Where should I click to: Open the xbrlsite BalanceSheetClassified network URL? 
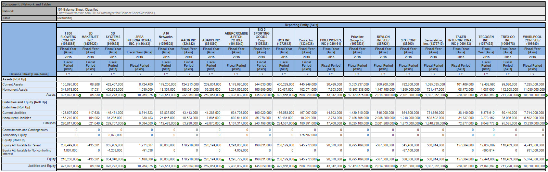click(x=106, y=13)
